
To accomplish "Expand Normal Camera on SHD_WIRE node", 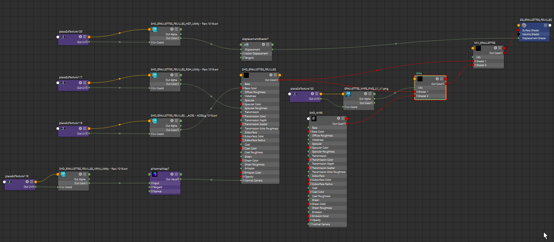I will pos(311,224).
